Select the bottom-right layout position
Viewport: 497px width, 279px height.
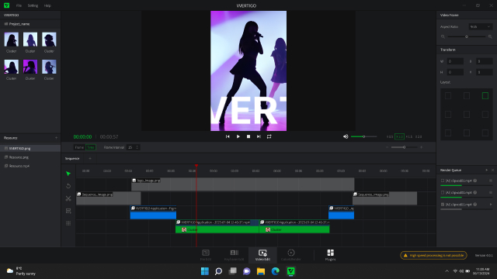pos(485,133)
